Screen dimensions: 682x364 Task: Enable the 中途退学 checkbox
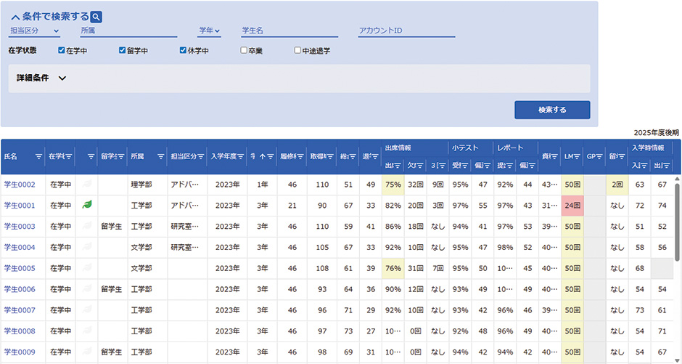pyautogui.click(x=297, y=51)
